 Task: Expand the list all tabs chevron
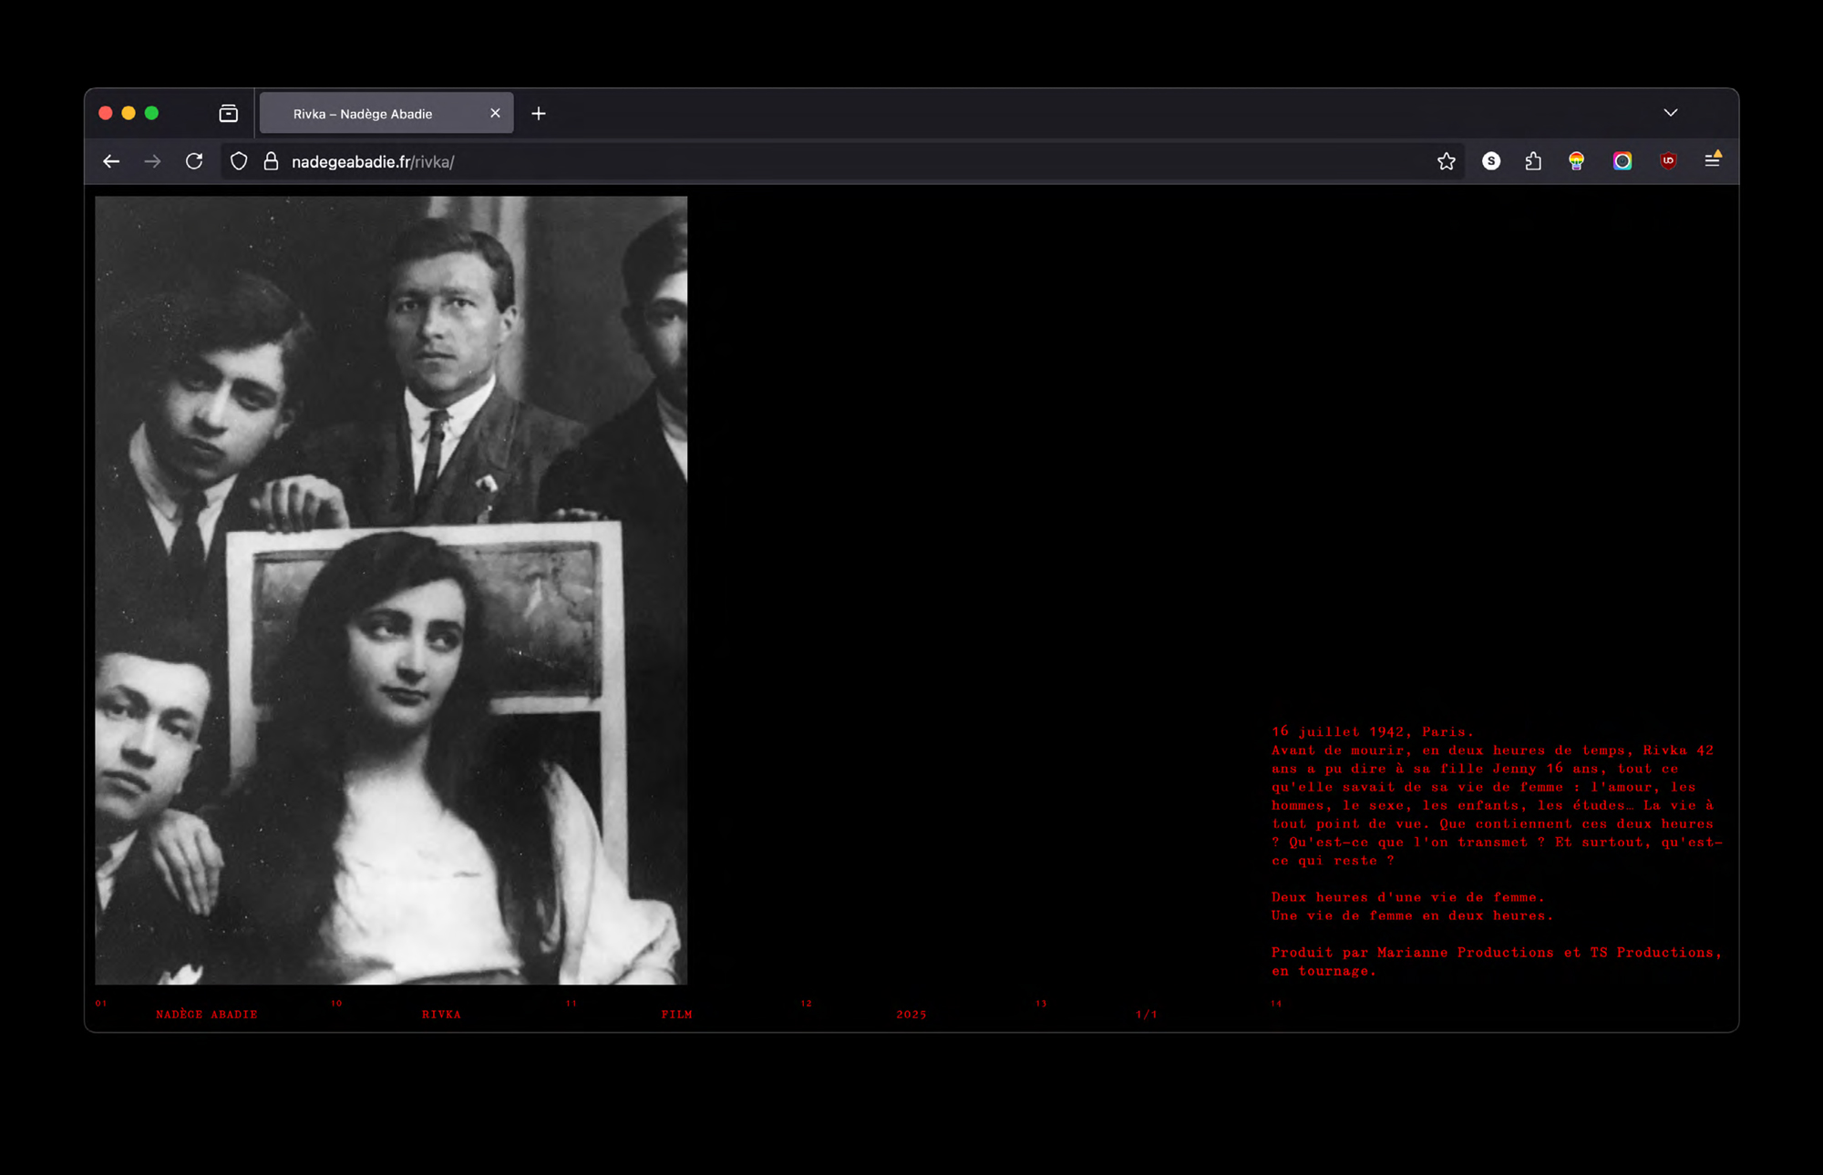(x=1670, y=113)
